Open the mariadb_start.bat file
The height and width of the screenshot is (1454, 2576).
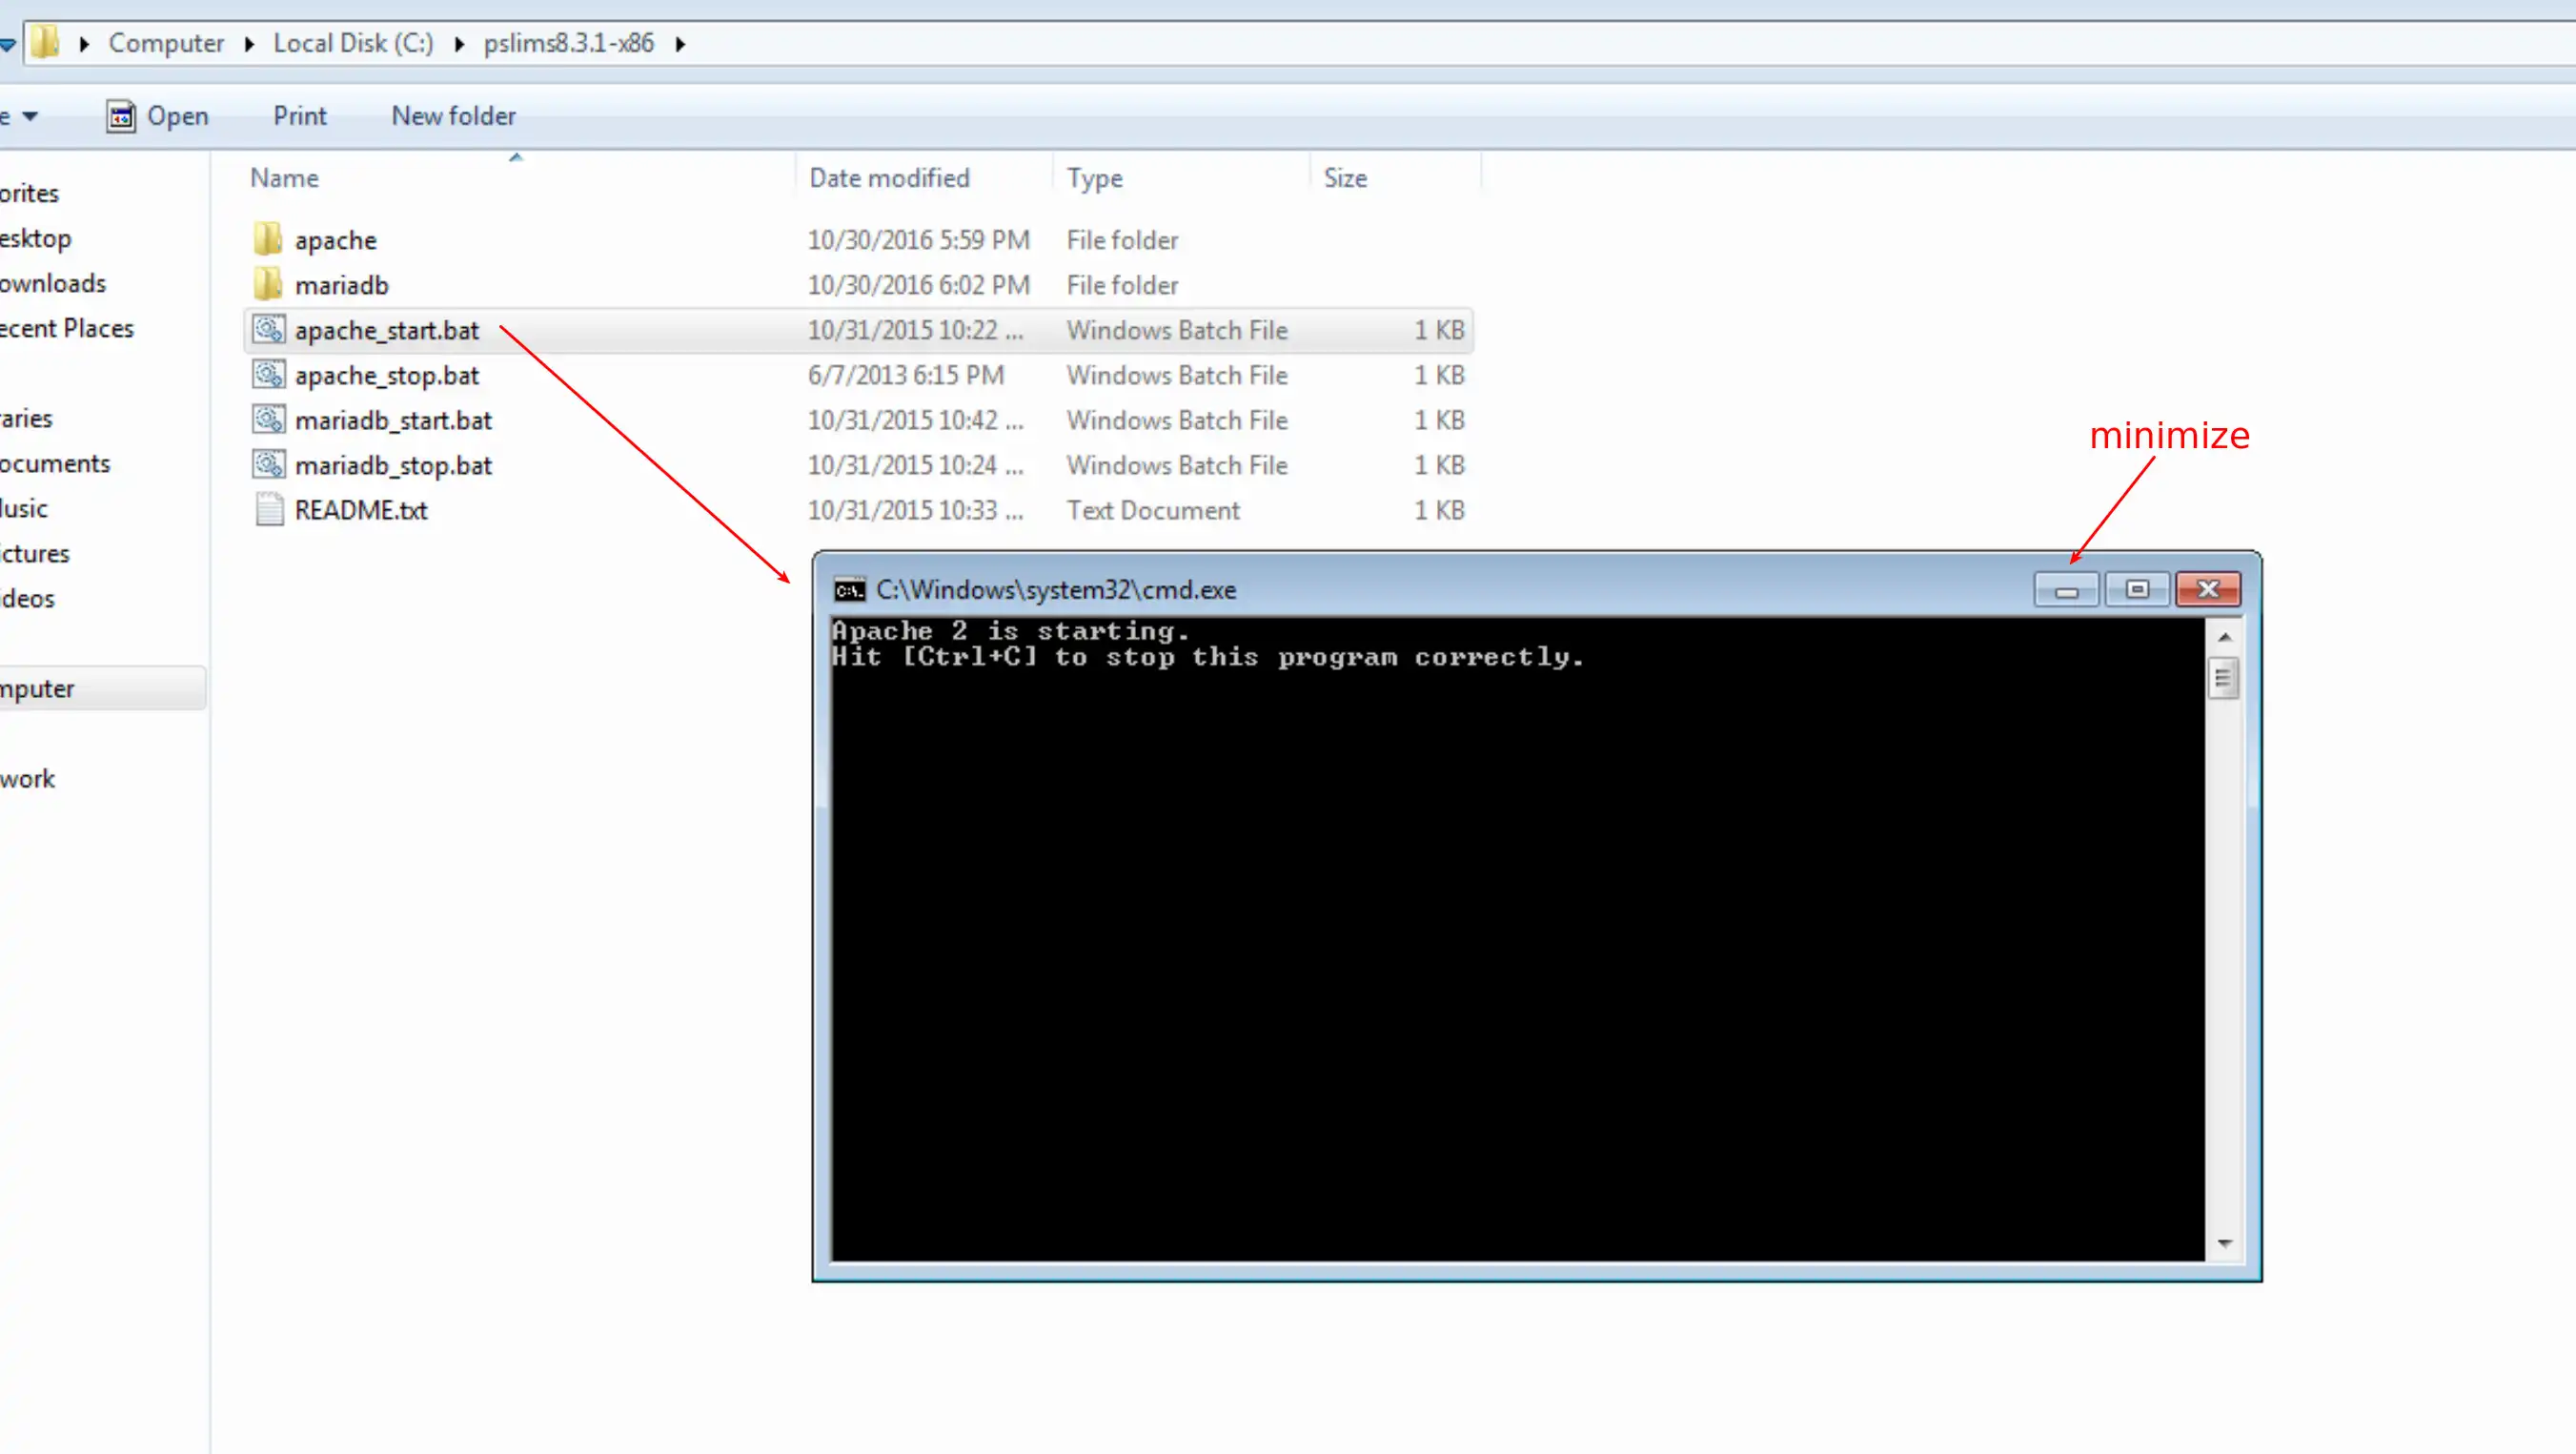393,420
